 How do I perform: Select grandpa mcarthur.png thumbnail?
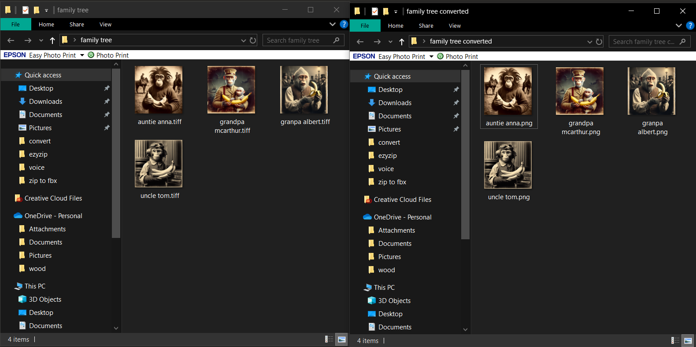tap(580, 91)
